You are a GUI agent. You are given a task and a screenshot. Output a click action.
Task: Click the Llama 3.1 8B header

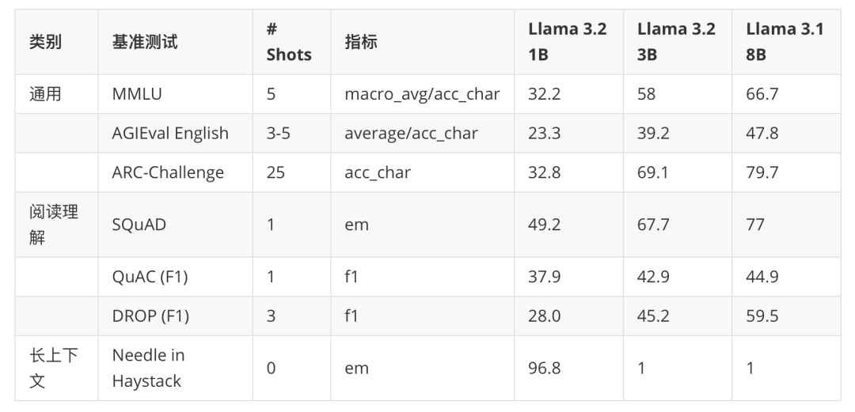point(785,42)
